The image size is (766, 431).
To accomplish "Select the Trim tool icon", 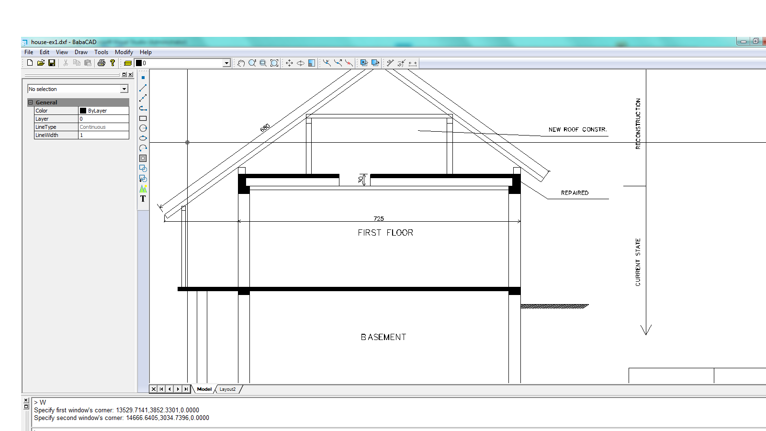I will coord(327,63).
